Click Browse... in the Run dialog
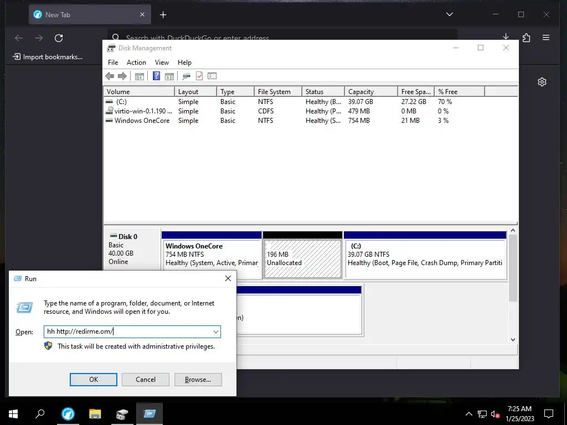Image resolution: width=567 pixels, height=425 pixels. click(198, 380)
